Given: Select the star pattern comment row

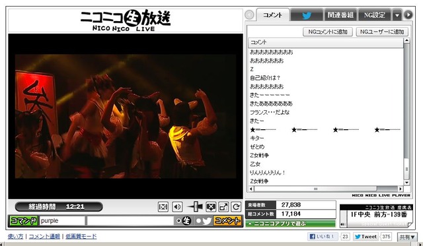Looking at the screenshot, I should 326,130.
